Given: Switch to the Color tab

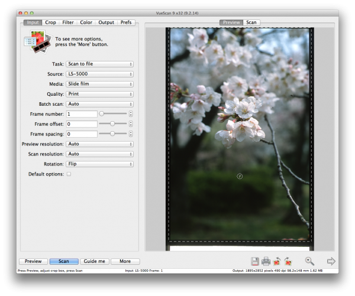Looking at the screenshot, I should point(86,22).
